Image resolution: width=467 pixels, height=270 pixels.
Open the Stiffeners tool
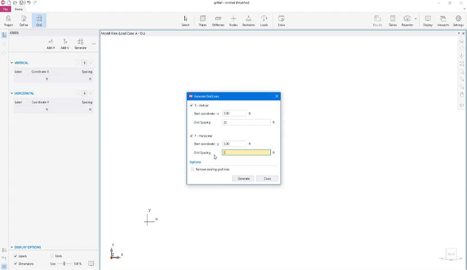point(218,21)
